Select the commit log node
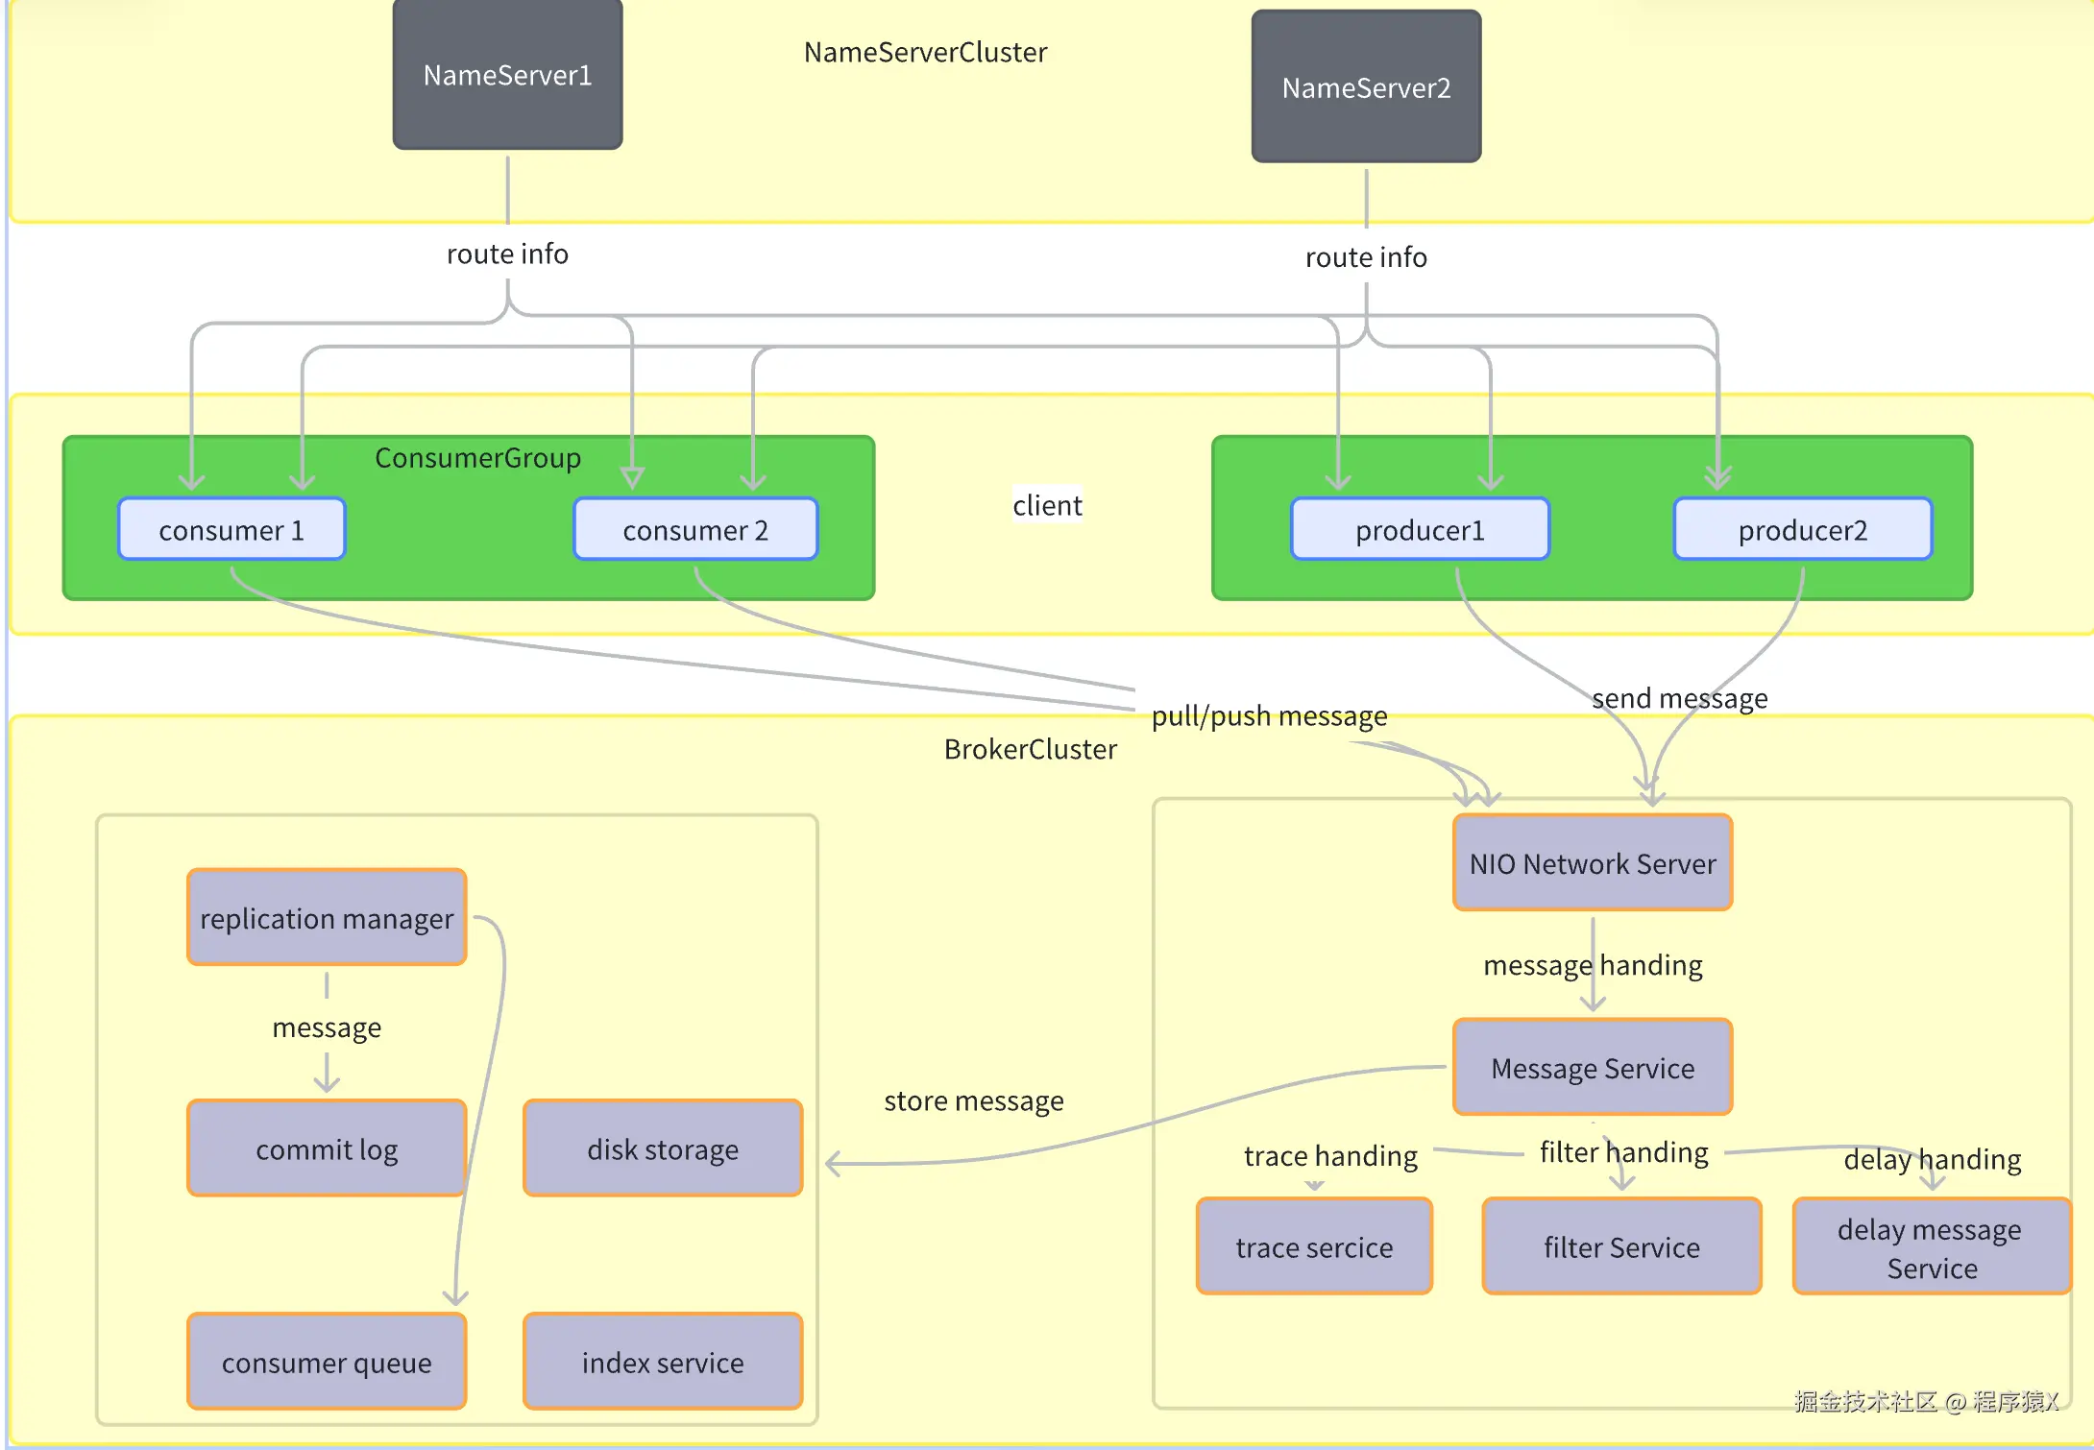2094x1450 pixels. pyautogui.click(x=327, y=1148)
